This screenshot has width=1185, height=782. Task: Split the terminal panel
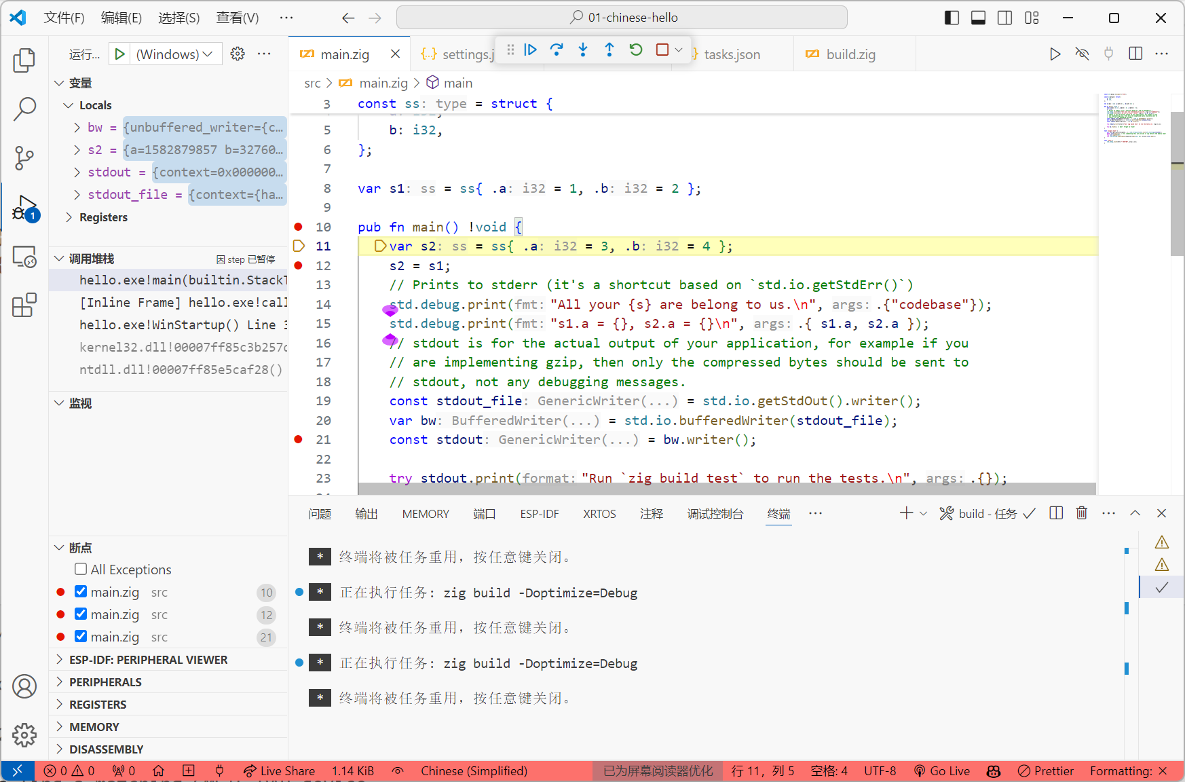coord(1056,513)
